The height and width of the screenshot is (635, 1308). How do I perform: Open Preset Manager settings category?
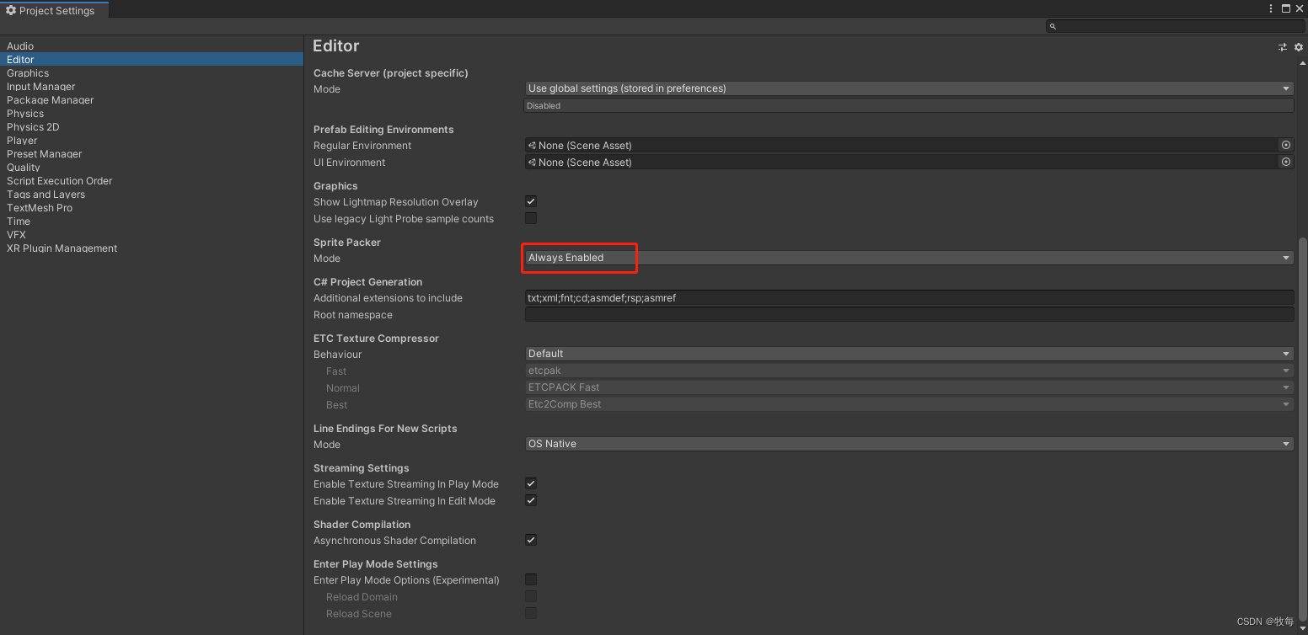coord(44,154)
